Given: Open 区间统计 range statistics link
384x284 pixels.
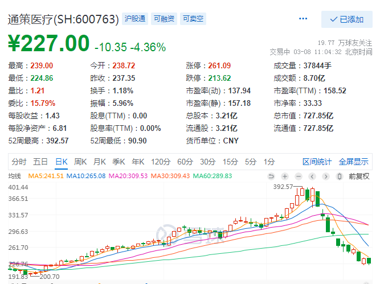Looking at the screenshot, I should click(x=317, y=162).
